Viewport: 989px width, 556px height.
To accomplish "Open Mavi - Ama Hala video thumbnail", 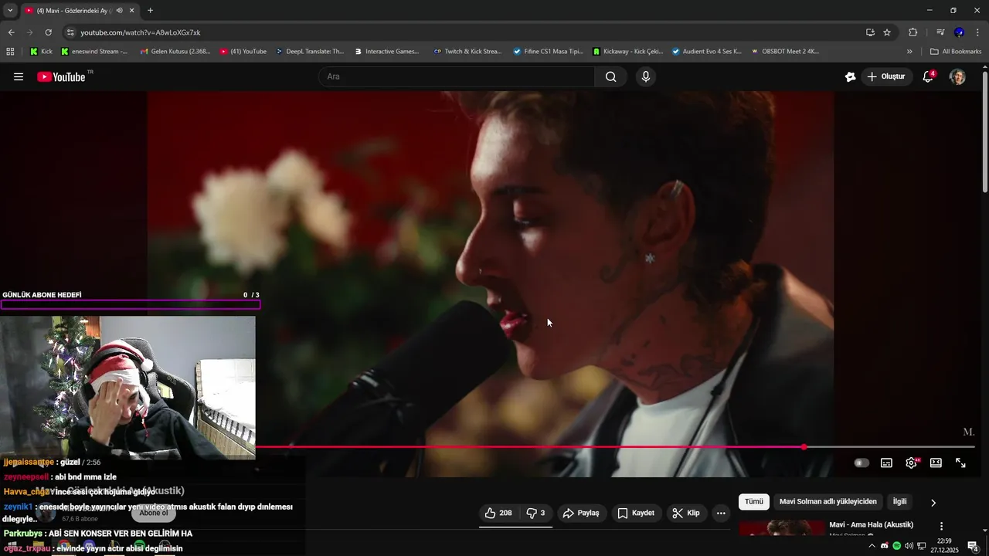I will (x=781, y=529).
